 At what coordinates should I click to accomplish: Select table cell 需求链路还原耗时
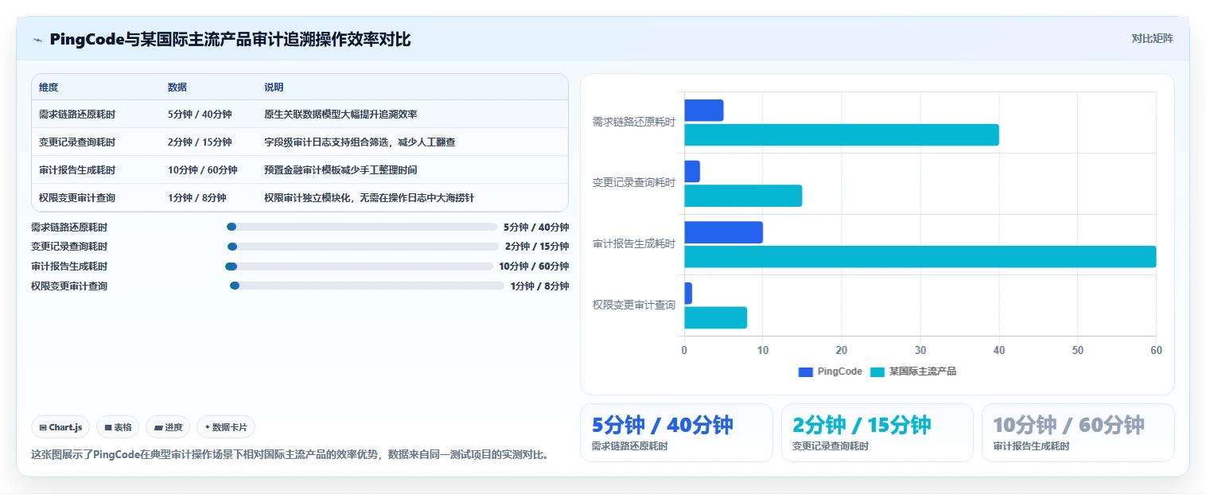[x=77, y=115]
